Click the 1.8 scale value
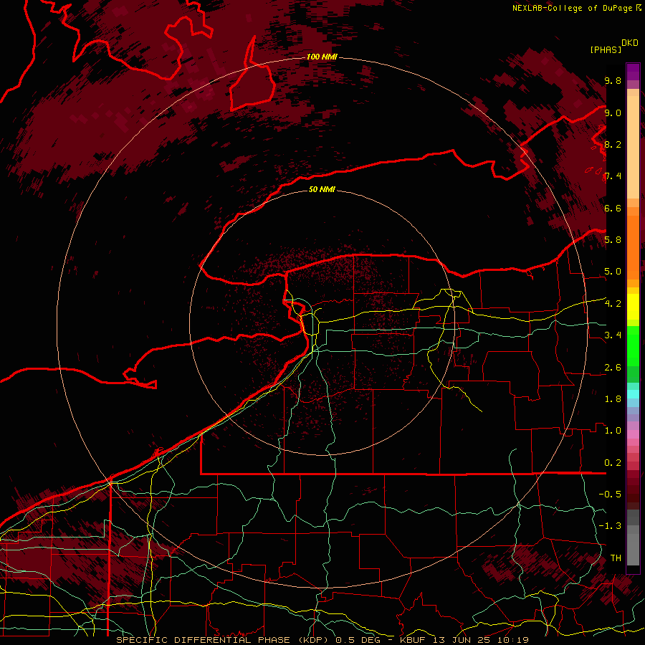Viewport: 645px width, 645px height. tap(613, 398)
